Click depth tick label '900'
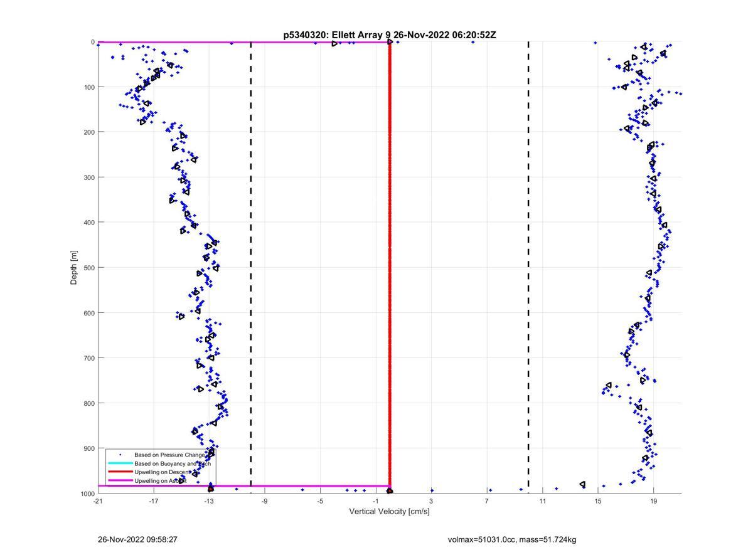The width and height of the screenshot is (753, 555). tap(89, 448)
